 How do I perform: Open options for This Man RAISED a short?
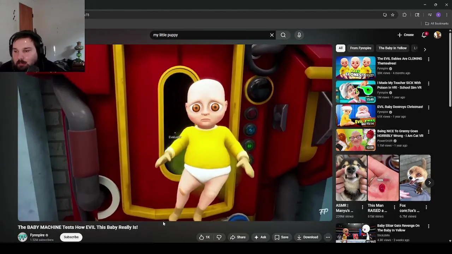pos(394,207)
